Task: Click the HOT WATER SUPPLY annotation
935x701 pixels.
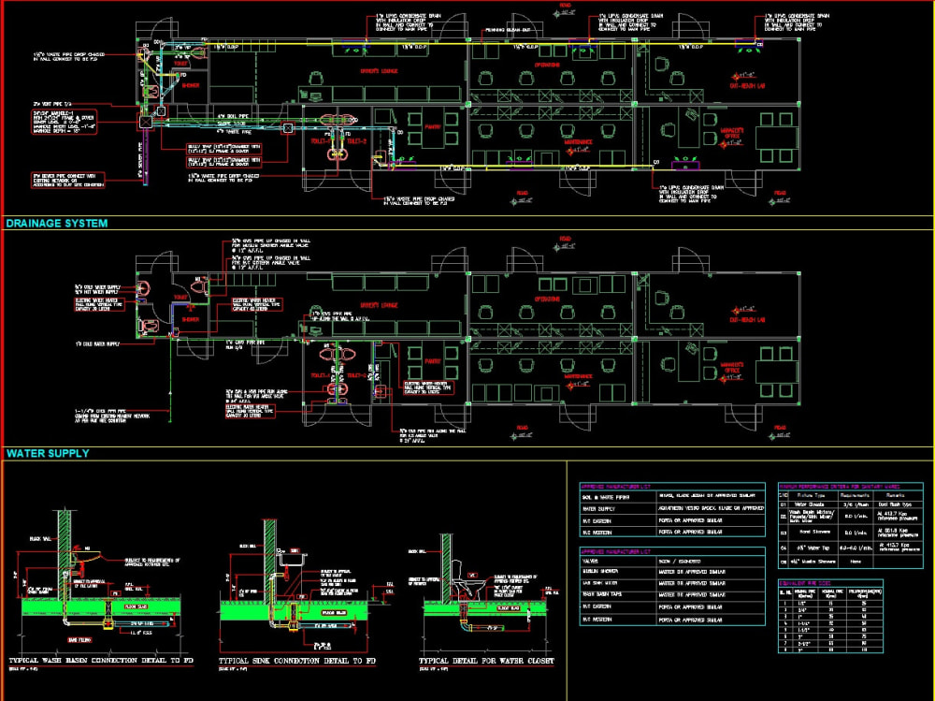Action: pos(97,292)
